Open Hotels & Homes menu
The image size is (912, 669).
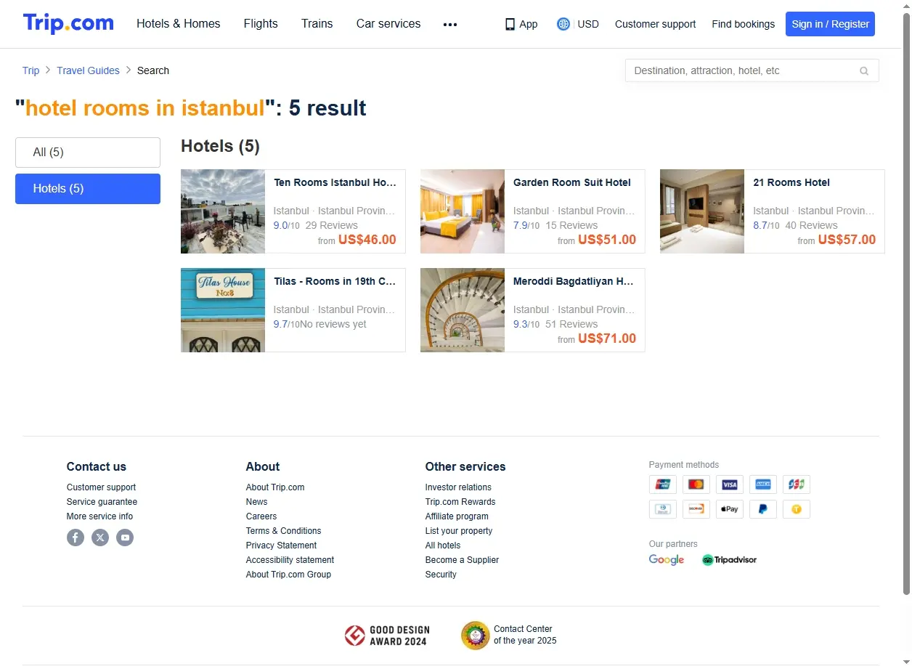click(179, 23)
